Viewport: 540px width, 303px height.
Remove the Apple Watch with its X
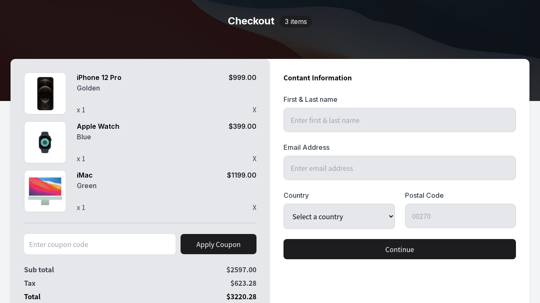(x=254, y=159)
